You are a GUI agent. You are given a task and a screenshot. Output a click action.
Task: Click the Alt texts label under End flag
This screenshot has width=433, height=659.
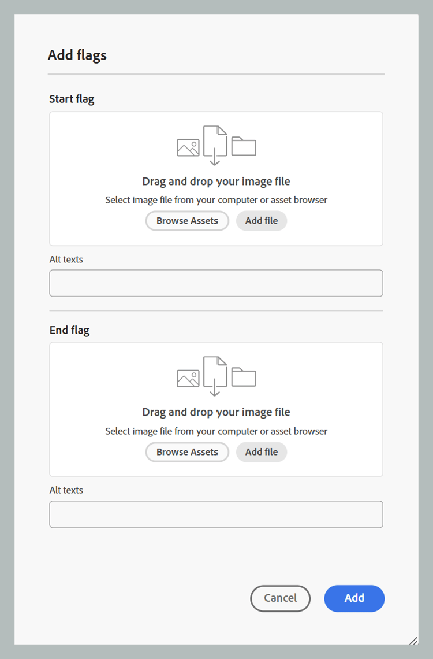[66, 490]
